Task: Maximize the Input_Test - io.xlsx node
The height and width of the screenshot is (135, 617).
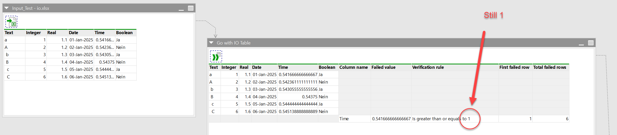Action: (191, 8)
